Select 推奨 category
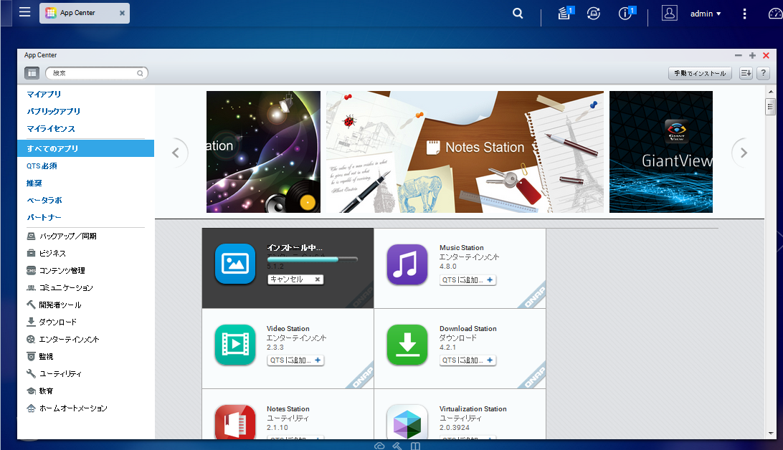This screenshot has width=783, height=450. click(34, 183)
